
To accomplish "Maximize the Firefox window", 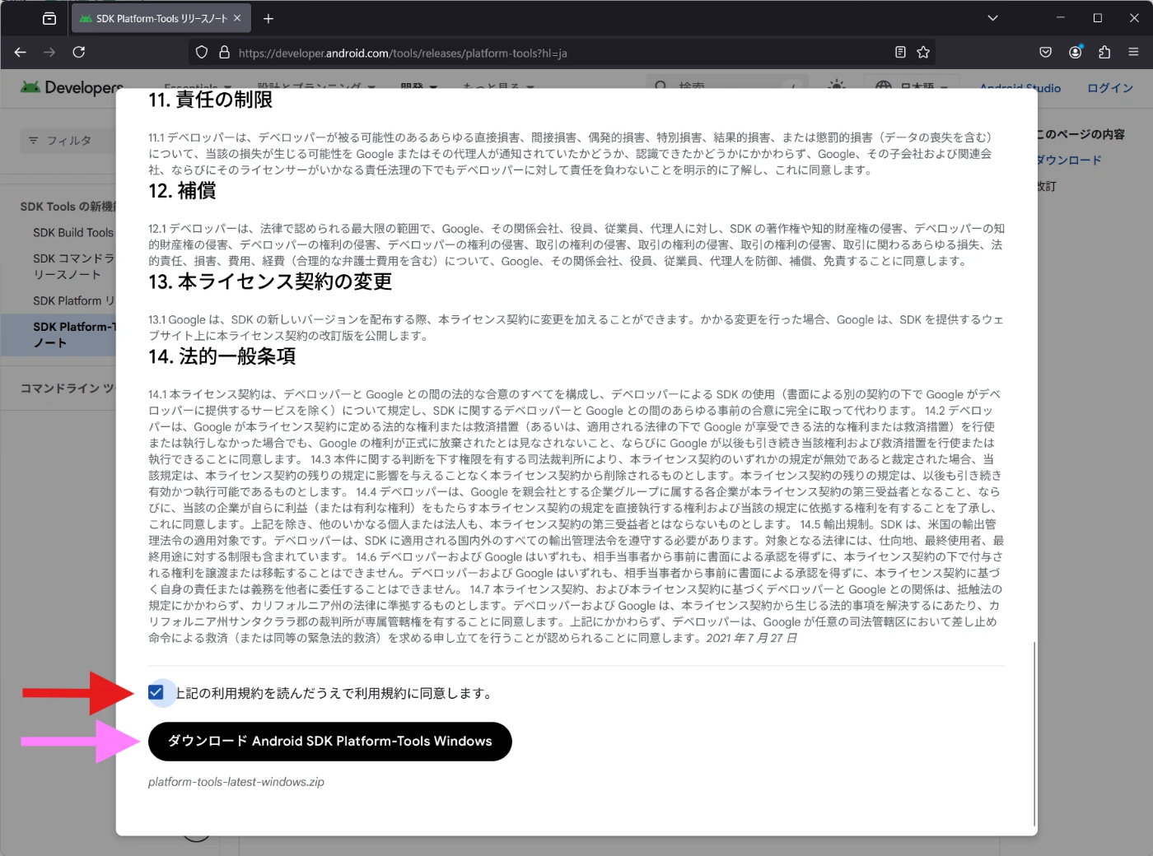I will (1097, 18).
